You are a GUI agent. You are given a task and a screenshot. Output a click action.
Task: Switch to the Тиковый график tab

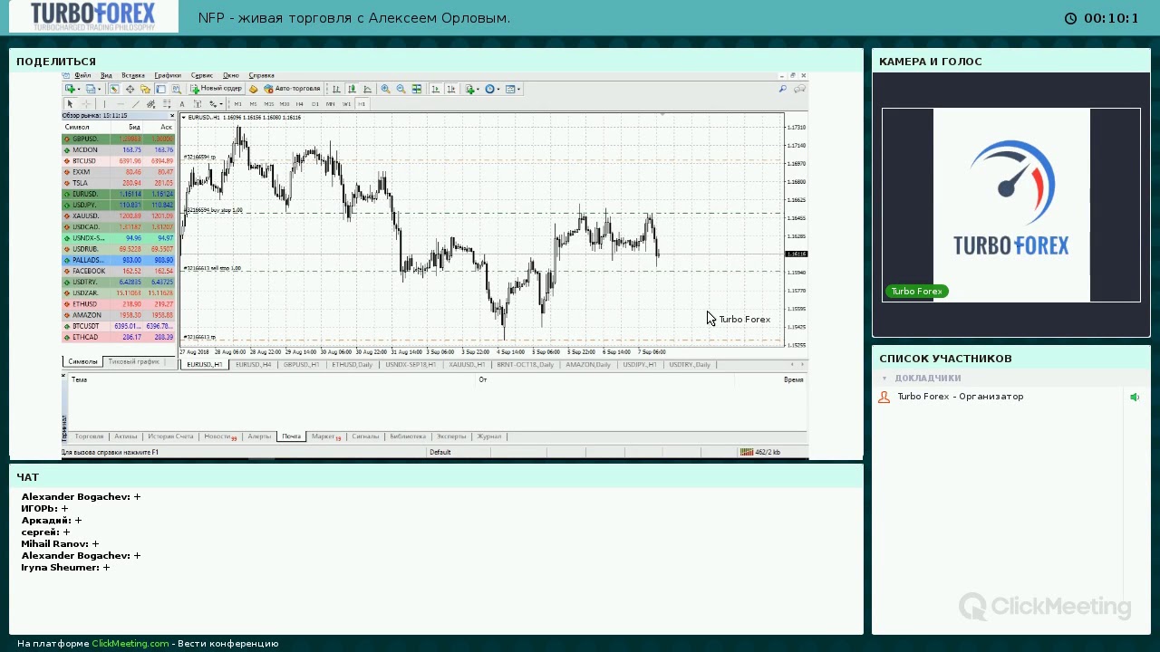click(x=133, y=361)
